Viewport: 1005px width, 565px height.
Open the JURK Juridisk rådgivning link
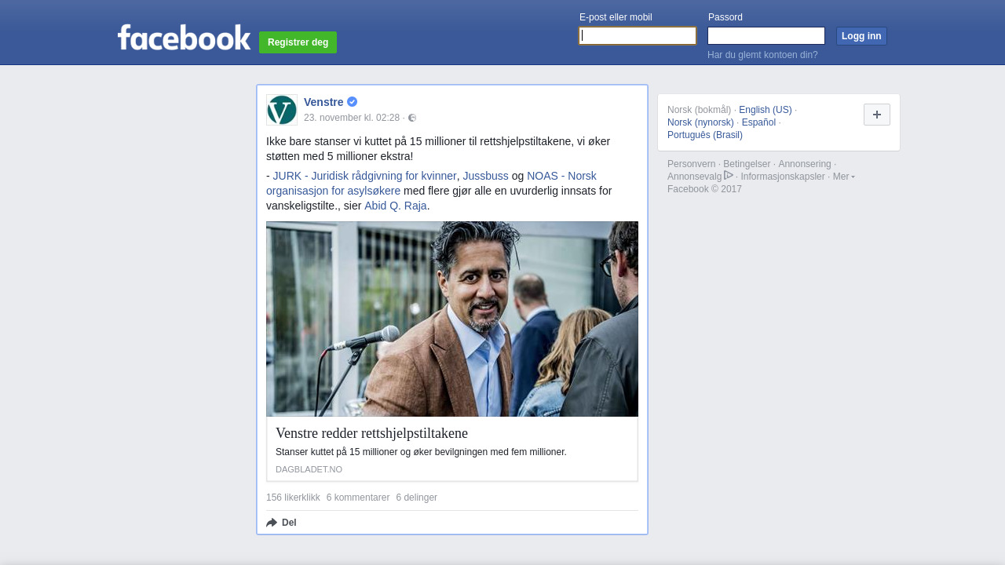tap(364, 176)
